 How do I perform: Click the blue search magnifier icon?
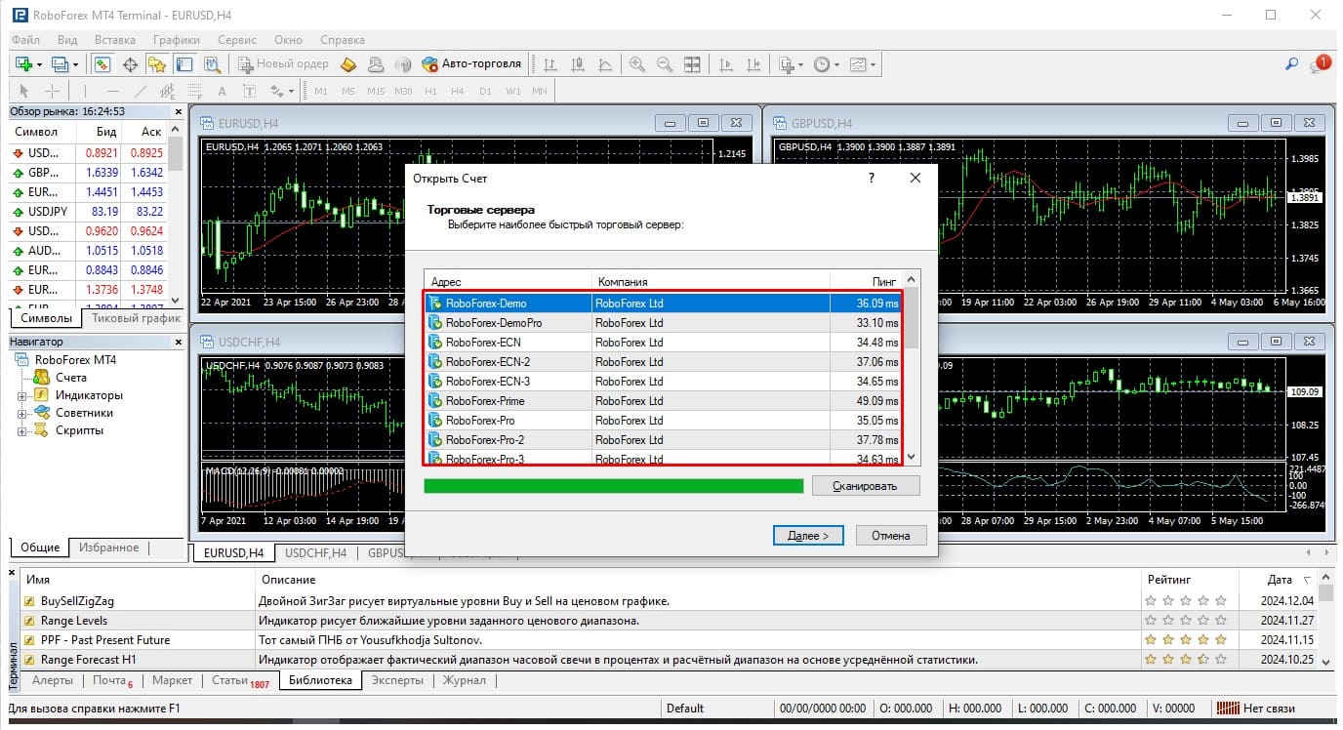pyautogui.click(x=1291, y=64)
